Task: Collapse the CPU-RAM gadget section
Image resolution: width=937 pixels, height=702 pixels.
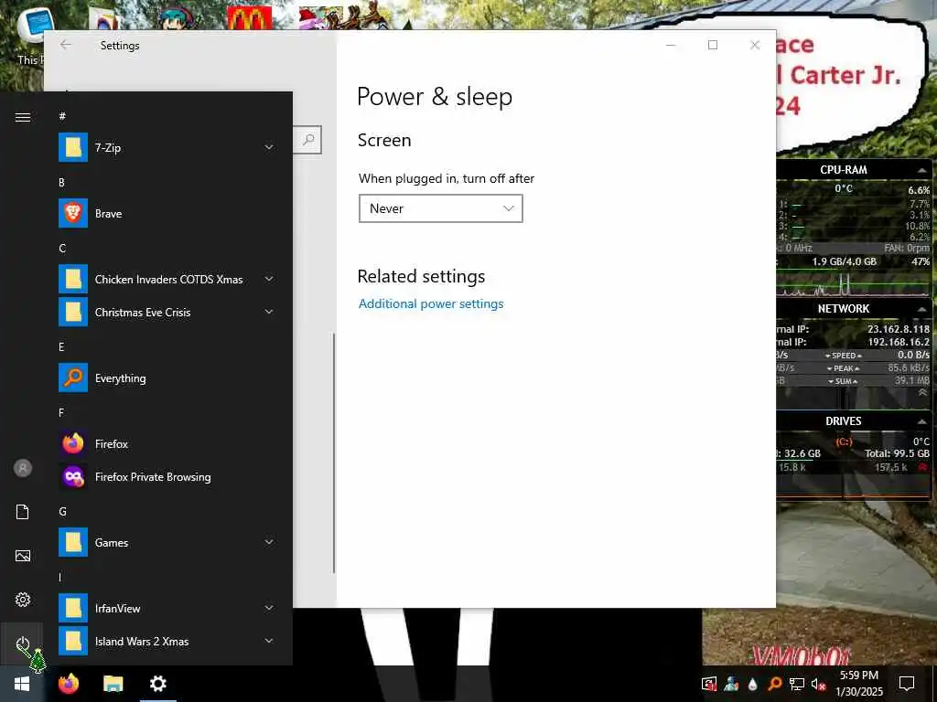Action: [x=921, y=171]
